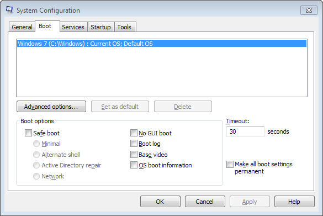Choose the Network safe boot option
This screenshot has width=323, height=216.
pyautogui.click(x=36, y=176)
